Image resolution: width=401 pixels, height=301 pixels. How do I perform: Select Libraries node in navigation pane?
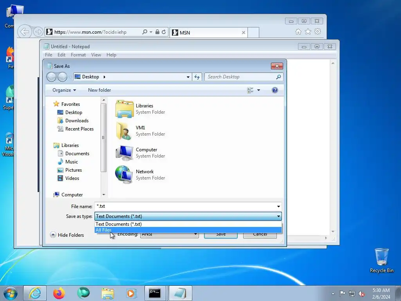coord(66,145)
